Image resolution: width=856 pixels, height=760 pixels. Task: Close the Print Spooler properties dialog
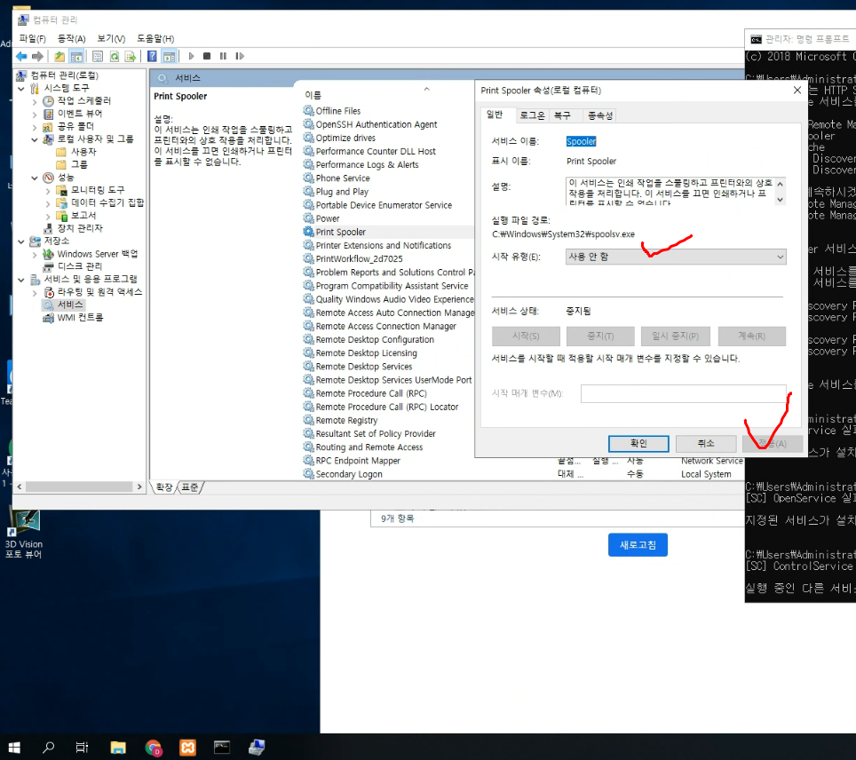coord(797,90)
